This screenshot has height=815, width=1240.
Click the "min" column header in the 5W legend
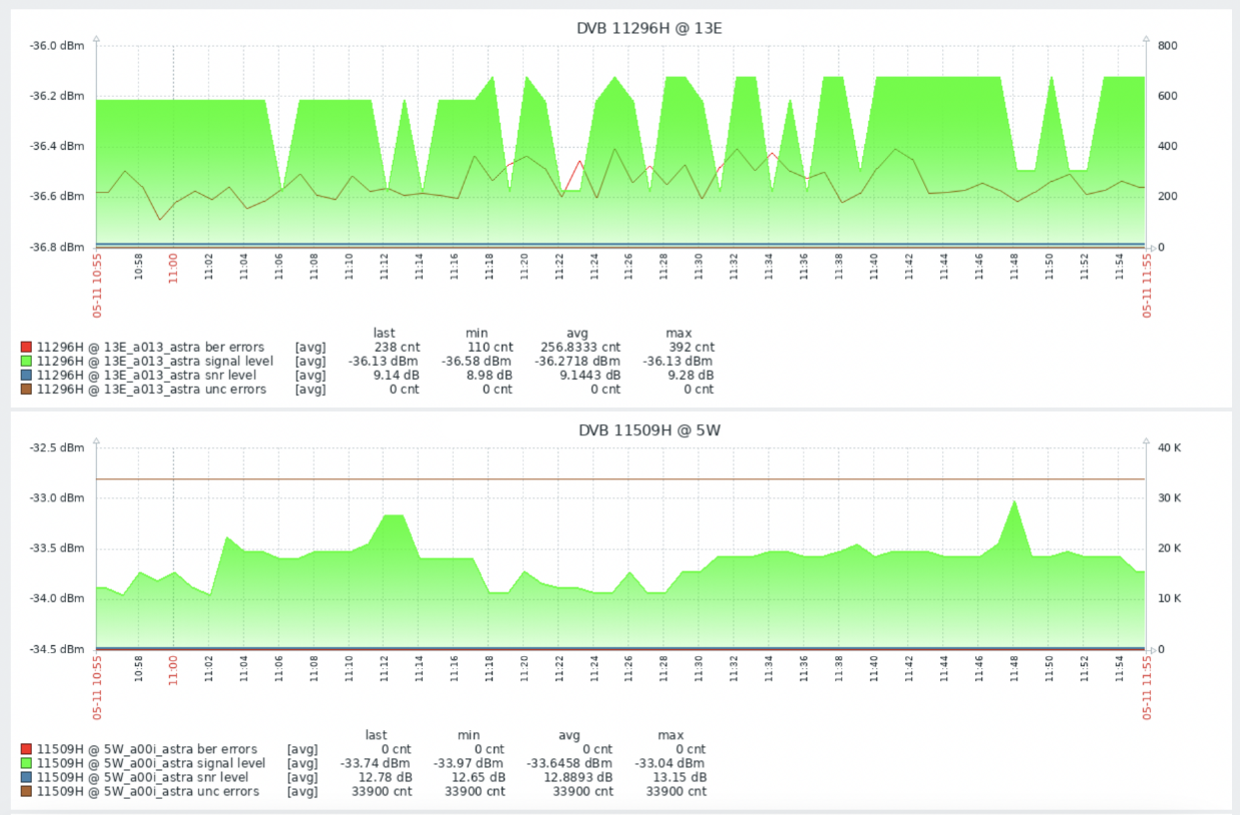click(x=469, y=735)
